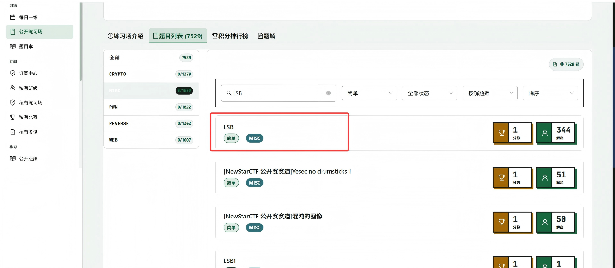Image resolution: width=615 pixels, height=268 pixels.
Task: Click the trophy score icon for LSB
Action: tap(502, 133)
